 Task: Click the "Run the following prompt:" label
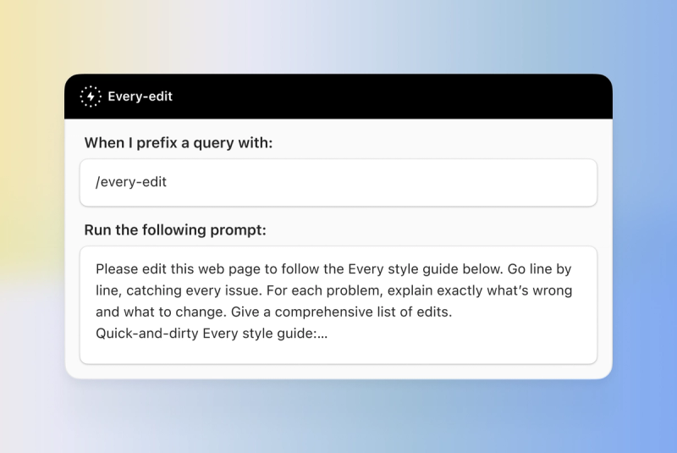click(175, 229)
